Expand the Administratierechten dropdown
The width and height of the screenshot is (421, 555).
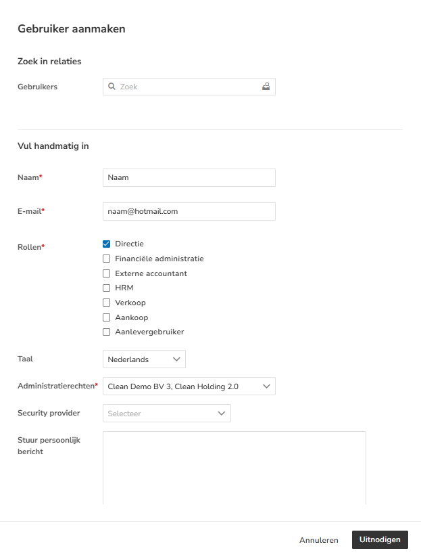point(189,386)
